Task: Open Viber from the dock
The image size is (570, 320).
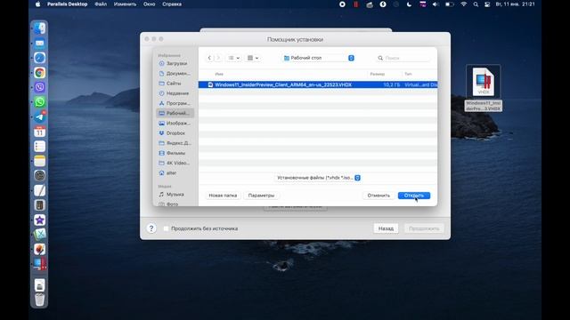Action: coord(39,87)
